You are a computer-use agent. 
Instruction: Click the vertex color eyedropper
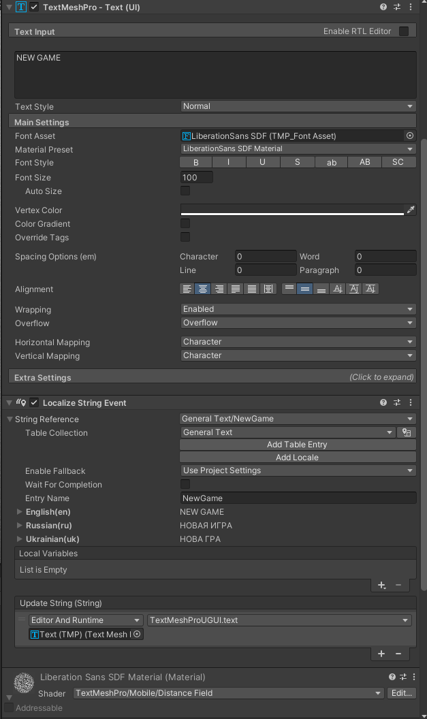pyautogui.click(x=411, y=210)
